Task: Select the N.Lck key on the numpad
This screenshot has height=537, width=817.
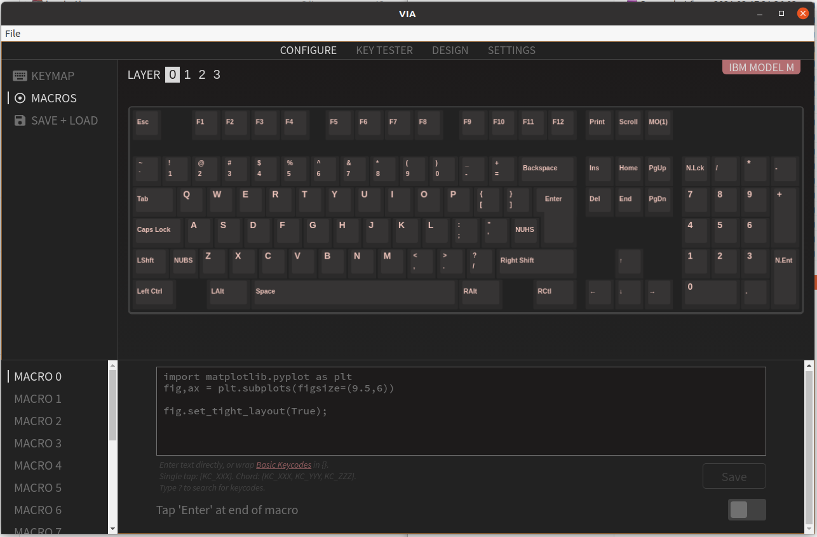Action: click(x=694, y=168)
